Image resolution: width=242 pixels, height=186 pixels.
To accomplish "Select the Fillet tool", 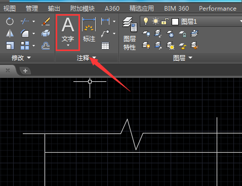I will (x=25, y=33).
